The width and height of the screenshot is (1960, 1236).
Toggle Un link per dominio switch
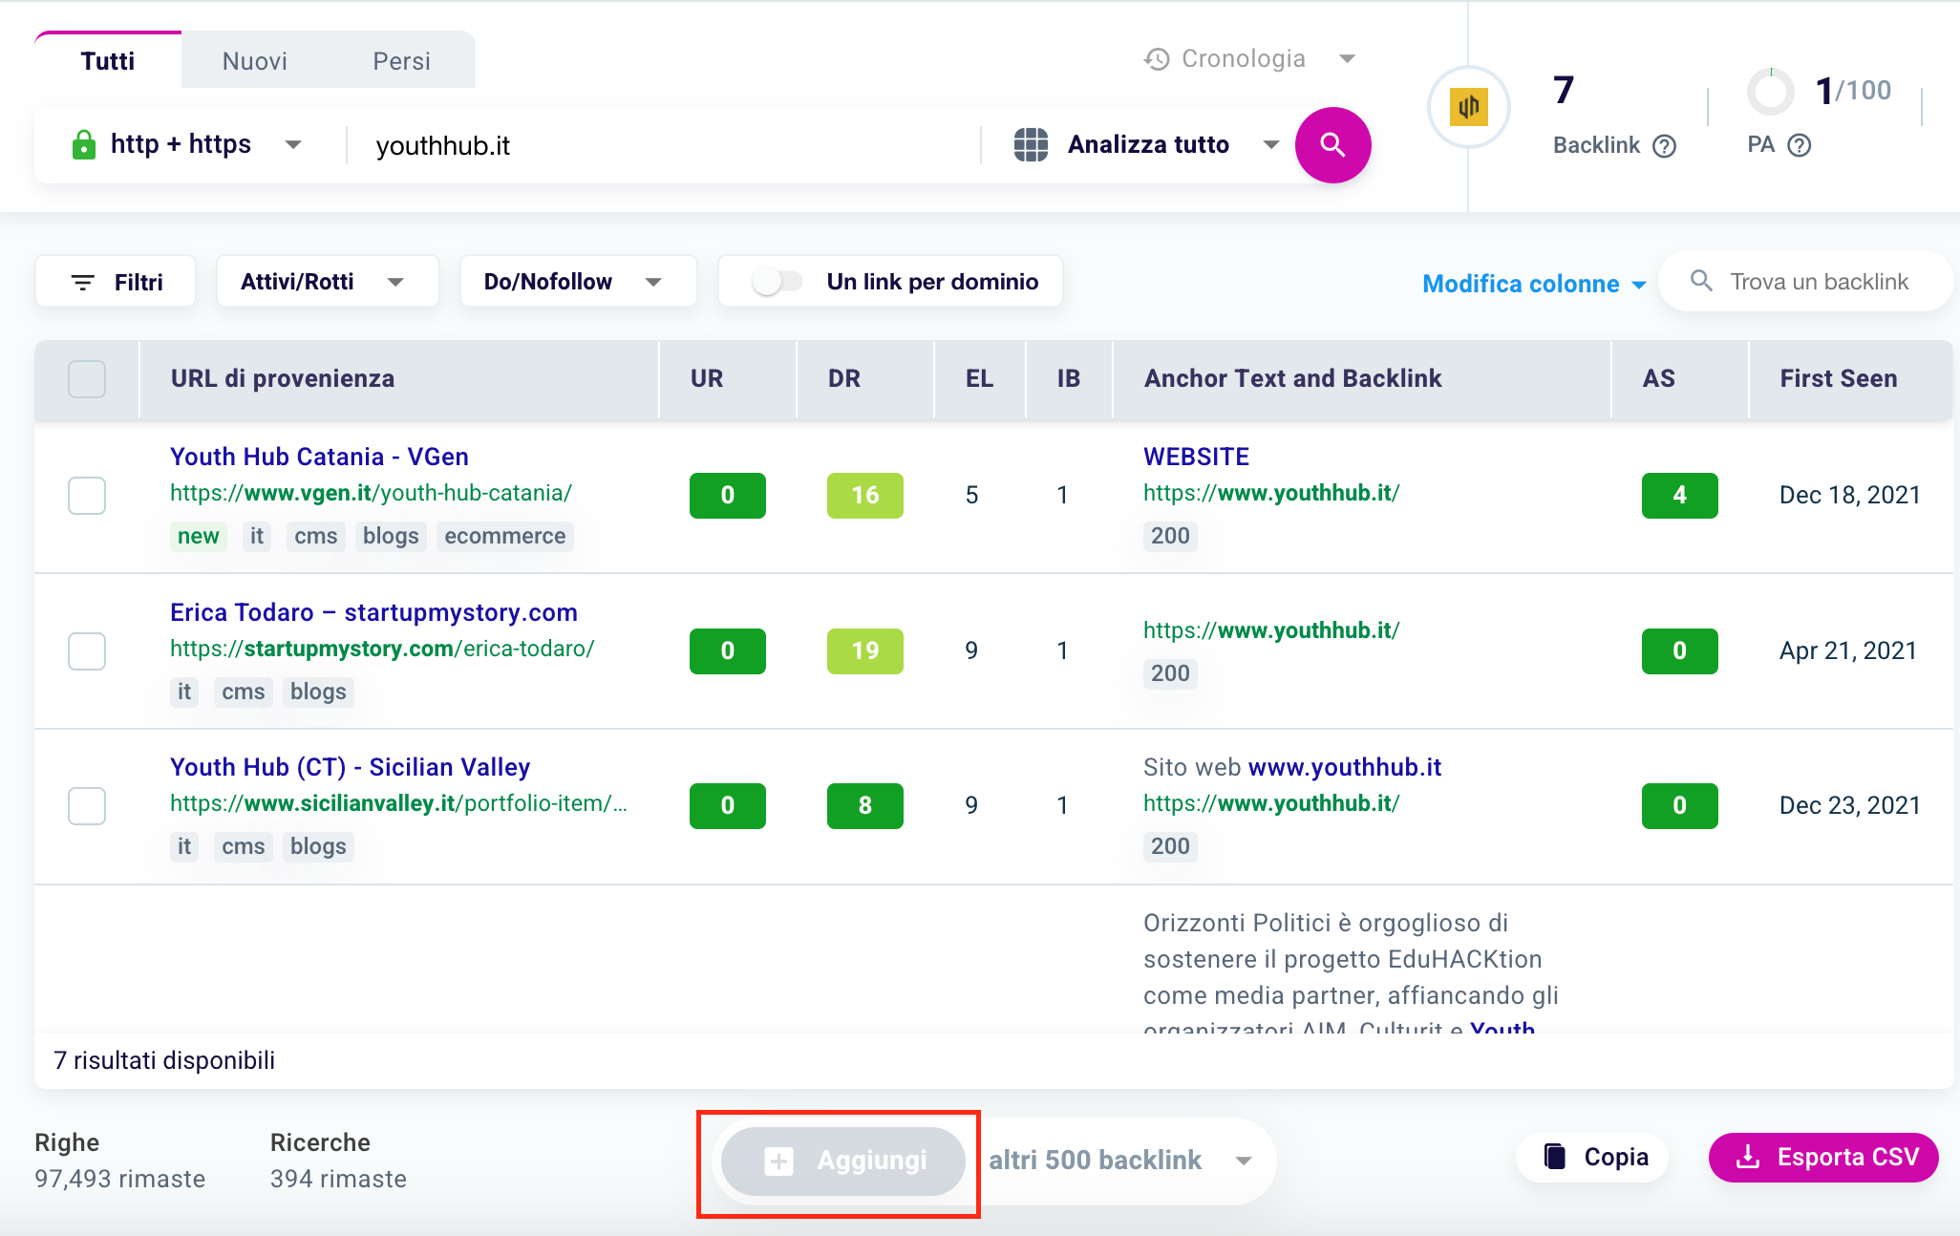pyautogui.click(x=777, y=282)
